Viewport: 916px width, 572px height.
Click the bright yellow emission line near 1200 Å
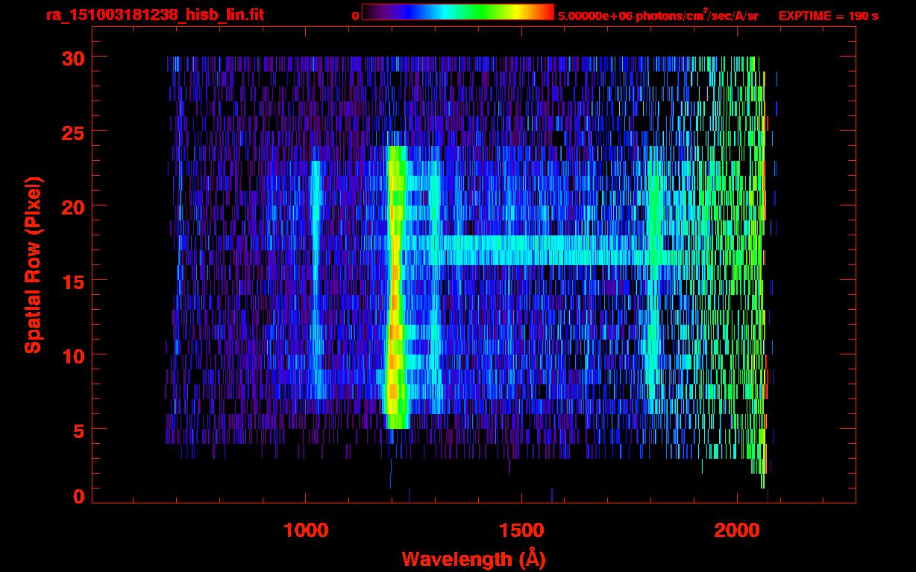tap(395, 298)
